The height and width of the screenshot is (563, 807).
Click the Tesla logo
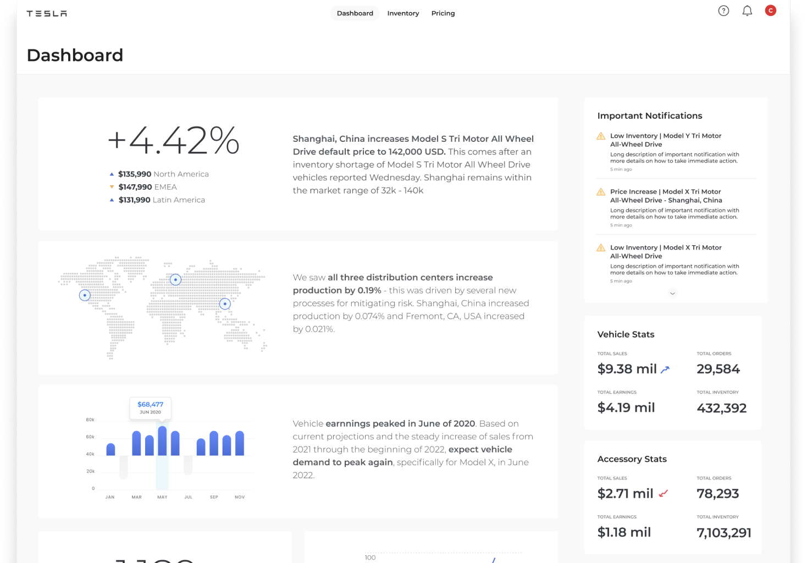(47, 13)
